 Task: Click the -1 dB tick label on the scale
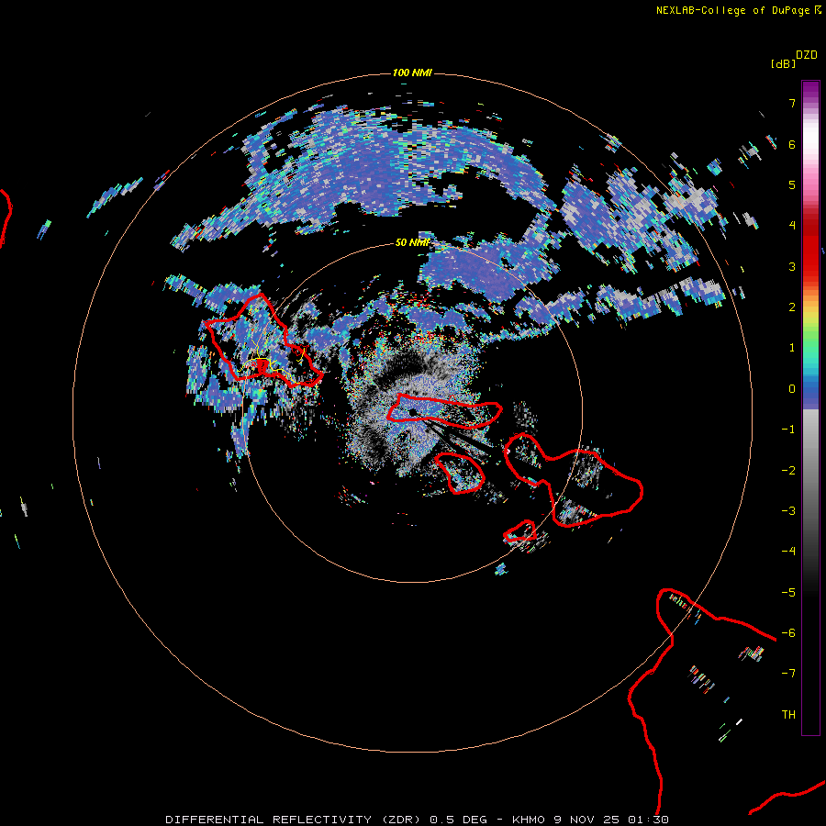click(788, 430)
